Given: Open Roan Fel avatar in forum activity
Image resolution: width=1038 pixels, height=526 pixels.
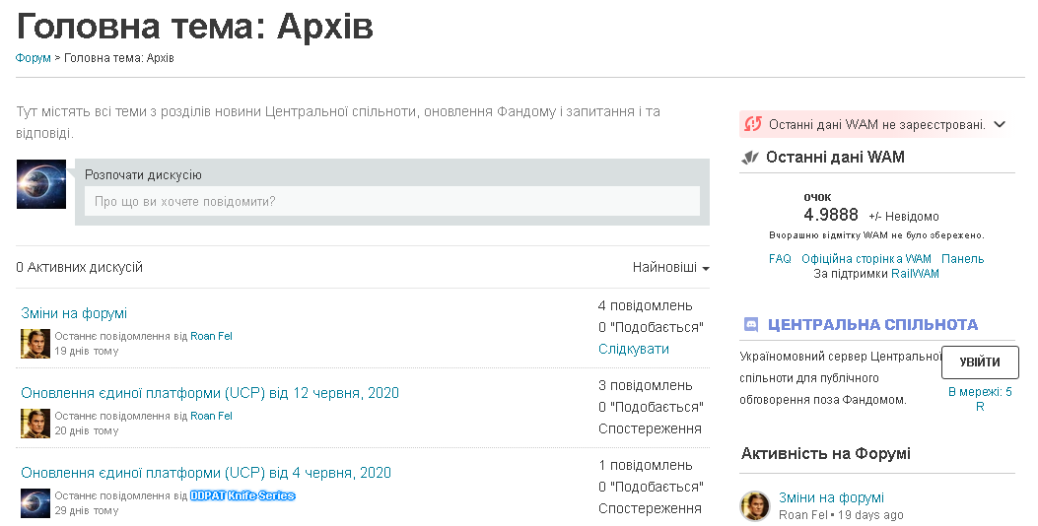Looking at the screenshot, I should point(755,505).
